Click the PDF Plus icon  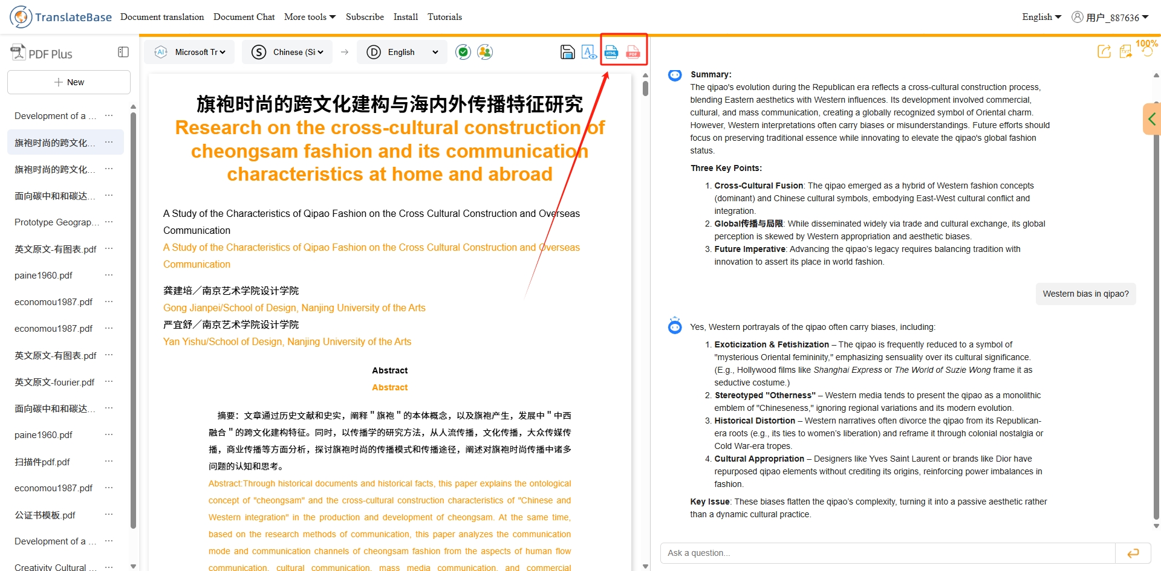tap(18, 53)
